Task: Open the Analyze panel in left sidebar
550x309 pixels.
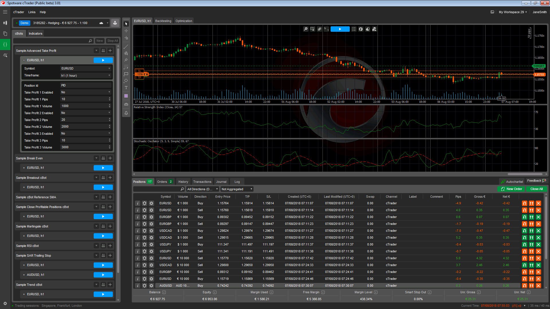Action: (x=5, y=55)
